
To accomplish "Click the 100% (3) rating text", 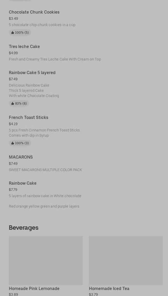I will [22, 143].
